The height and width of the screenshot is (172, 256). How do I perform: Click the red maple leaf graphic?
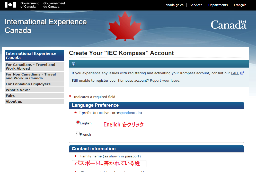coord(125,26)
